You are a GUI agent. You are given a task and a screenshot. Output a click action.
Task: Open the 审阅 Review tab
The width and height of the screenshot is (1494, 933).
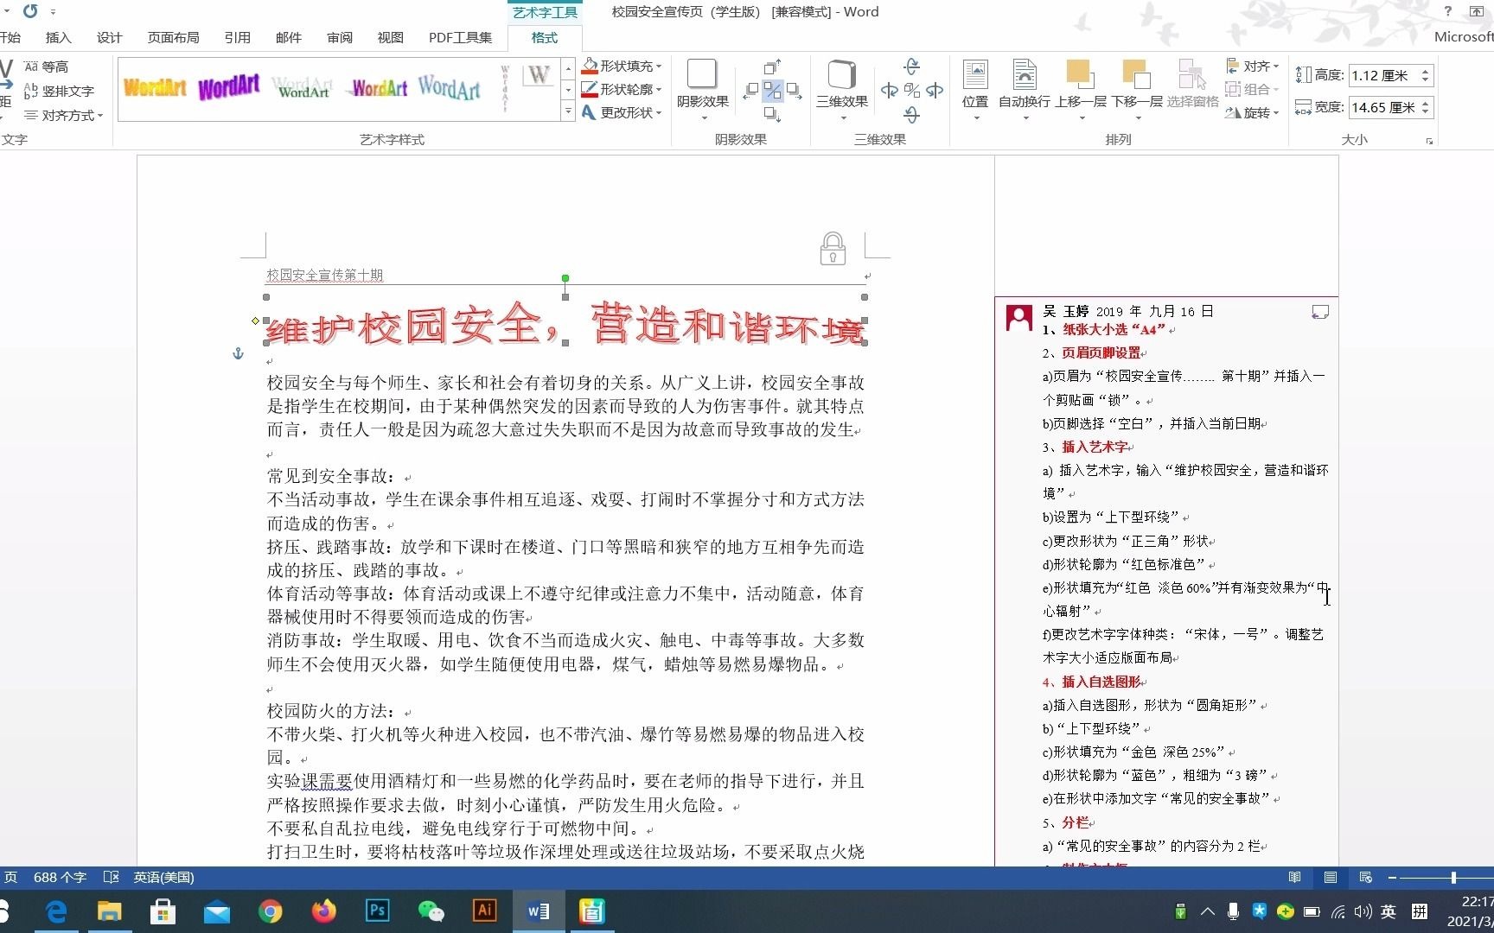pyautogui.click(x=340, y=37)
